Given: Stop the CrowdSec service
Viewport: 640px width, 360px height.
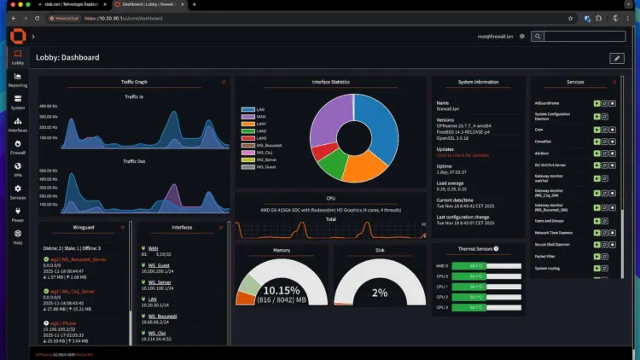Looking at the screenshot, I should (612, 142).
